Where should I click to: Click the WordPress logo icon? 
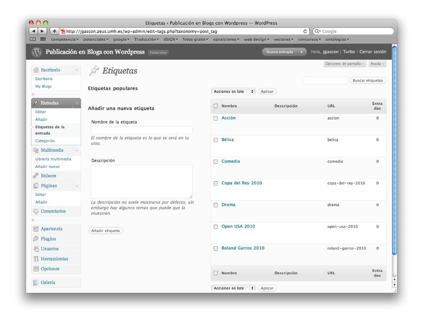37,52
